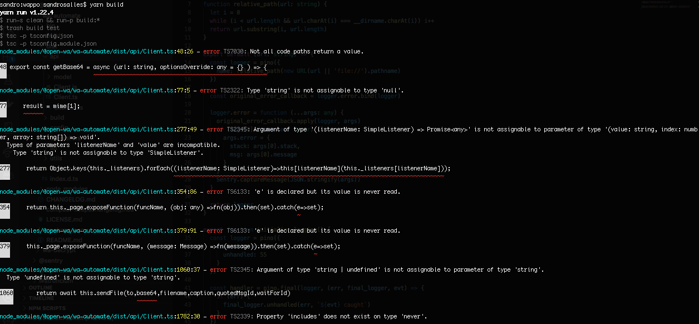Expand the build folder in the explorer
This screenshot has height=324, width=699.
point(53,117)
